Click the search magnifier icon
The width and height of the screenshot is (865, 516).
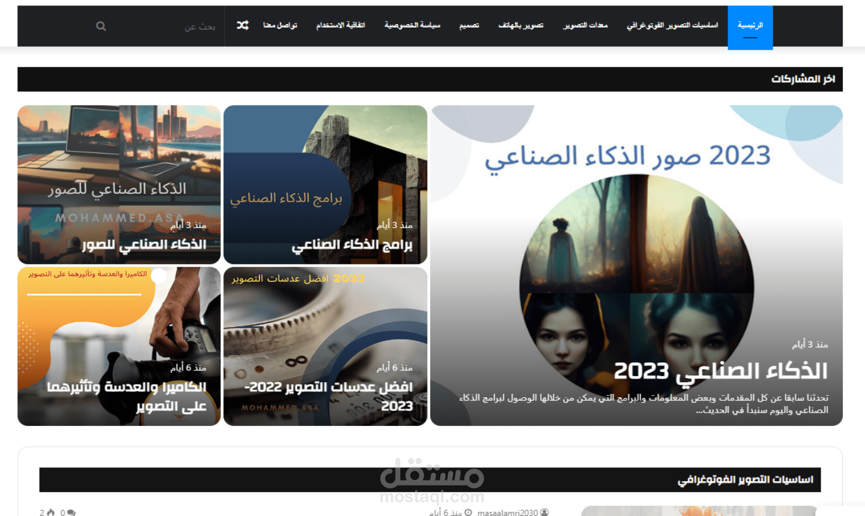[101, 26]
